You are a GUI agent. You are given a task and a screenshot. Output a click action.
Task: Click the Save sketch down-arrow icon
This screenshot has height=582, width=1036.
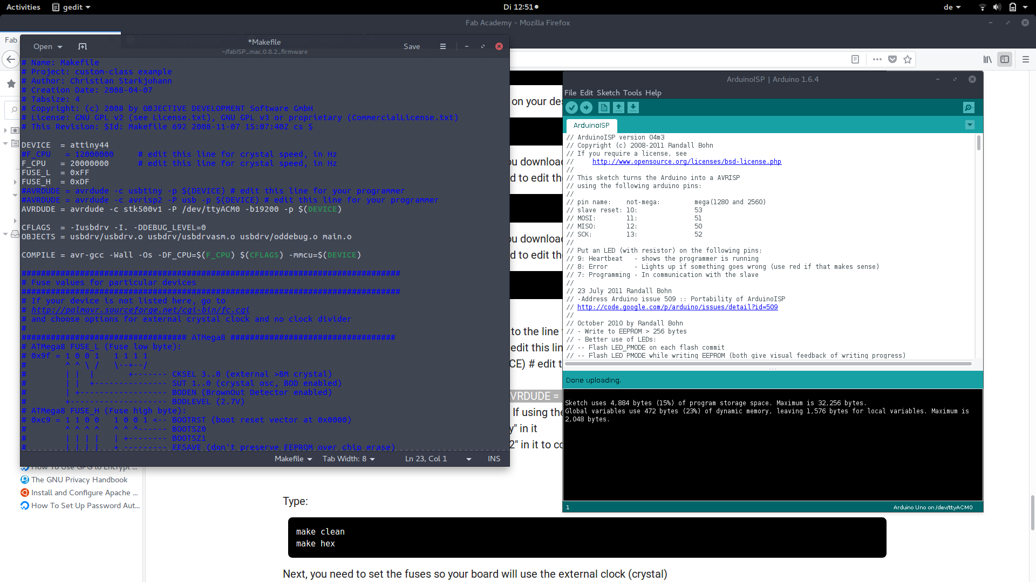(x=633, y=108)
